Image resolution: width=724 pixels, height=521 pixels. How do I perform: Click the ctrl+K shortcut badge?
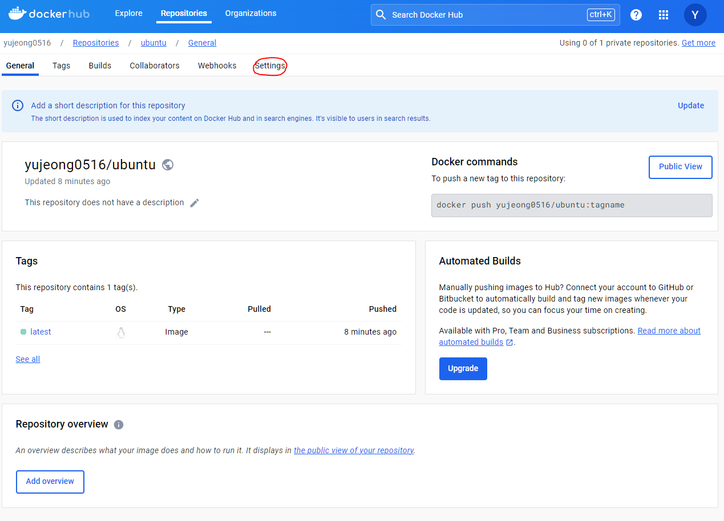(x=601, y=15)
